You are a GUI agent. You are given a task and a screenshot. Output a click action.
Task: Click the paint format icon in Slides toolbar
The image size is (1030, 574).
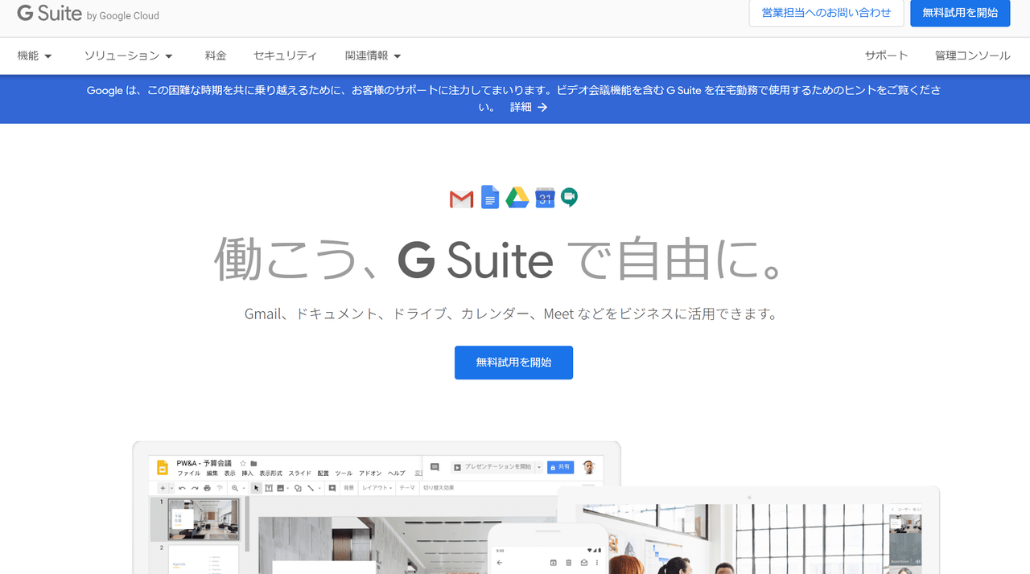pyautogui.click(x=219, y=488)
